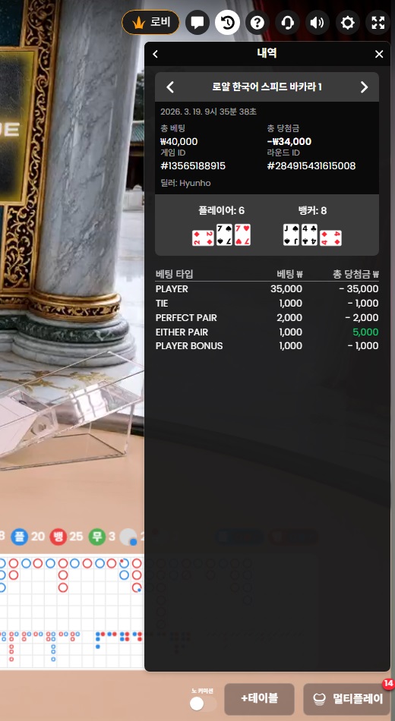
Task: Open the chat bubble icon
Action: (x=197, y=22)
